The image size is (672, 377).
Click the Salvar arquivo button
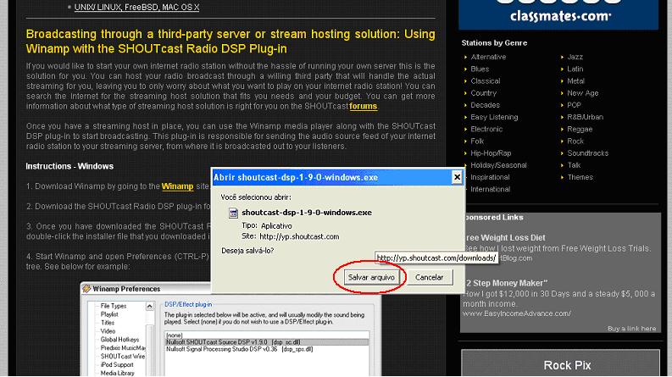coord(371,277)
